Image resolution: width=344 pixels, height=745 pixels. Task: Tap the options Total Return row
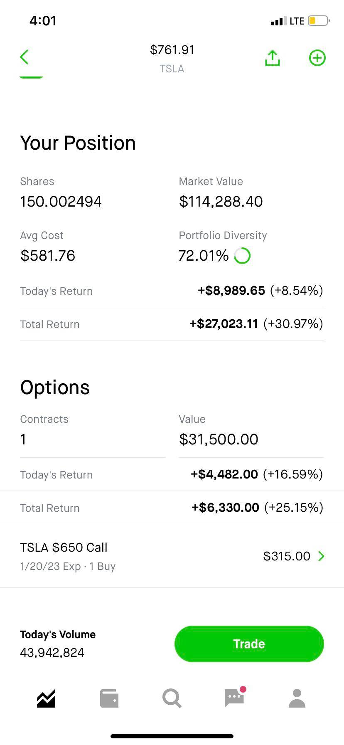(172, 508)
